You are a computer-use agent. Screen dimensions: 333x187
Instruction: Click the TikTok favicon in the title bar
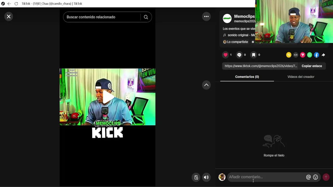tap(3, 4)
